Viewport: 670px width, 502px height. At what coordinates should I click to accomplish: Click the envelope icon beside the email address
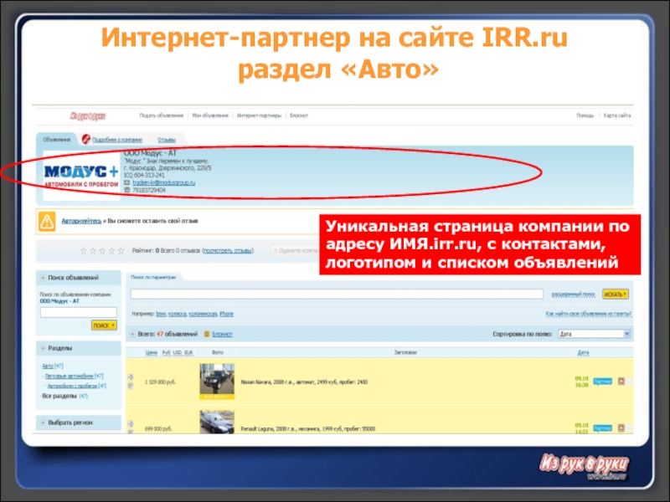(x=127, y=182)
